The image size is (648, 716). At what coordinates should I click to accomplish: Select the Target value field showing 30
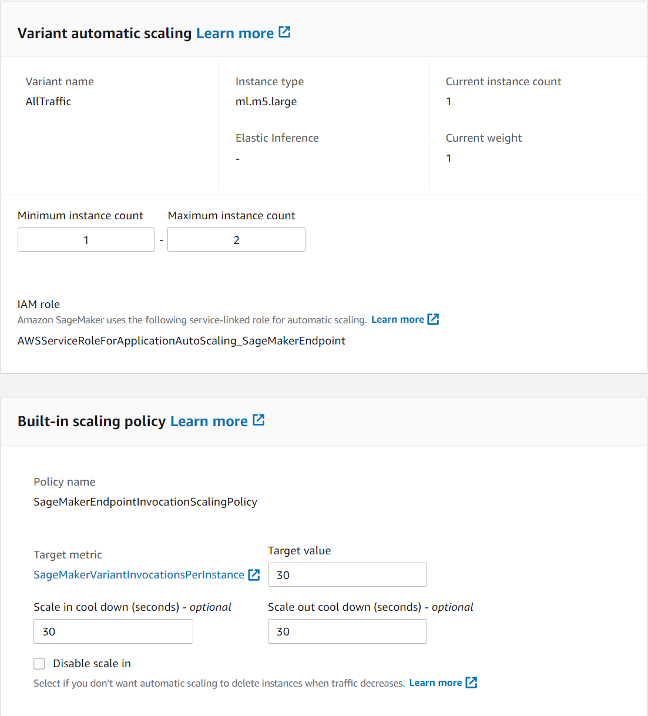coord(347,574)
